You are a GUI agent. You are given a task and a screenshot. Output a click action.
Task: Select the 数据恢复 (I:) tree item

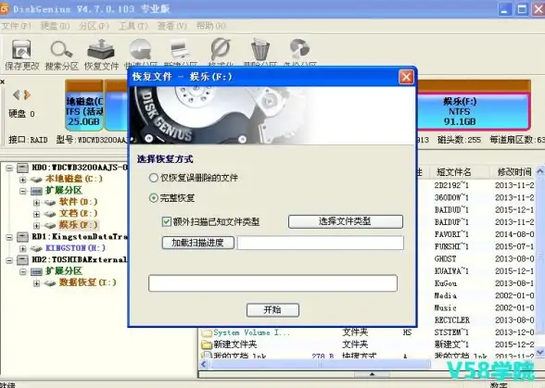[87, 282]
